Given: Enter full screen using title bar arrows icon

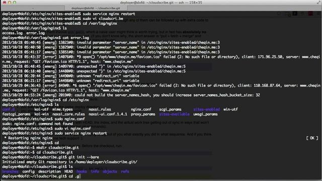Looking at the screenshot, I should point(318,3).
